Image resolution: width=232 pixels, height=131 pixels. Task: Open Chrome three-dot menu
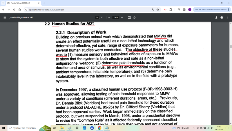pos(229,10)
